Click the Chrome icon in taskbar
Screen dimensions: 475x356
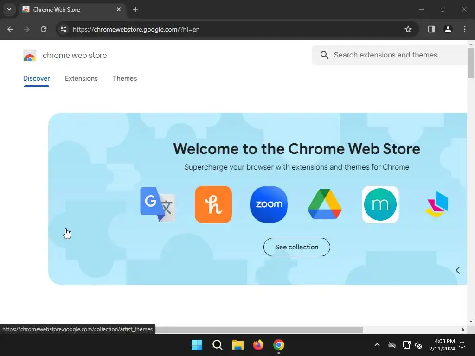279,345
